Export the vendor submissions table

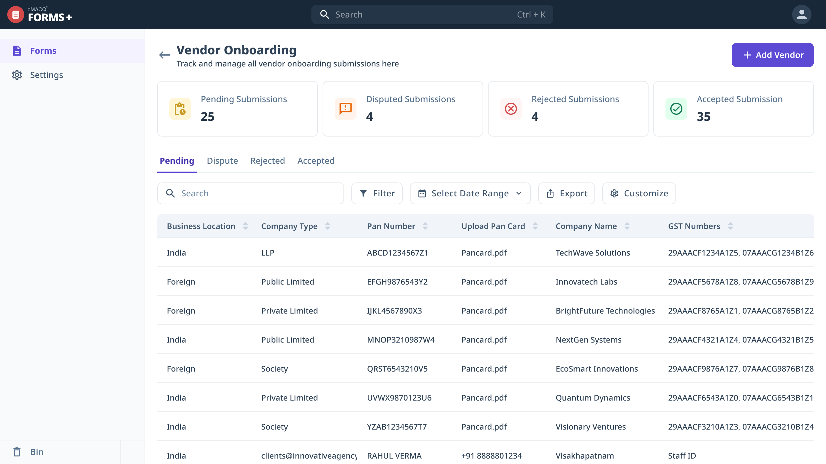pos(566,193)
